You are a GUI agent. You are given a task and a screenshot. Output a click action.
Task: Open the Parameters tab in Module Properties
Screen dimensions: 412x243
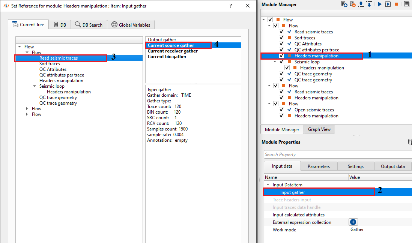pyautogui.click(x=319, y=166)
